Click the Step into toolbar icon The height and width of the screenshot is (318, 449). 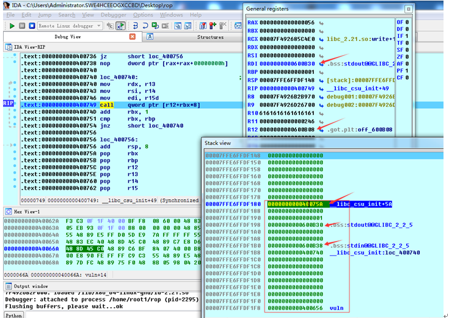pyautogui.click(x=136, y=26)
